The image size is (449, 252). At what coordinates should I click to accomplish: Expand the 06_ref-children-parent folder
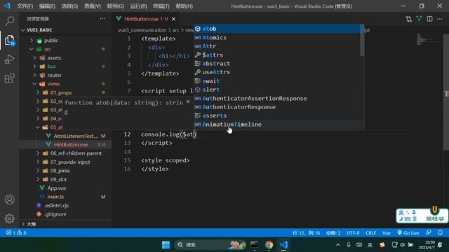coord(65,153)
